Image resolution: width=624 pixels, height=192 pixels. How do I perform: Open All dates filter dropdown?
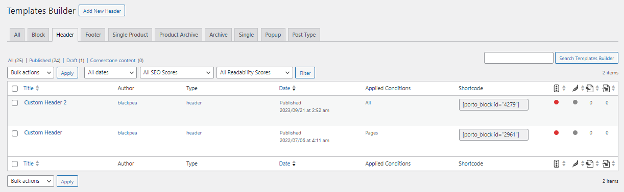coord(110,73)
